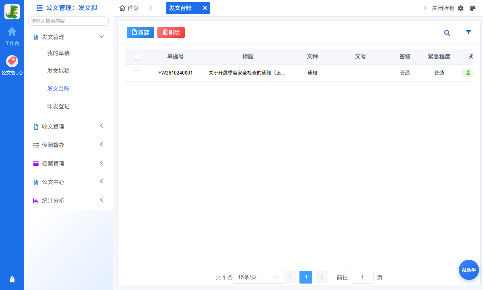Open the settings gear icon
This screenshot has height=290, width=483.
click(x=461, y=8)
